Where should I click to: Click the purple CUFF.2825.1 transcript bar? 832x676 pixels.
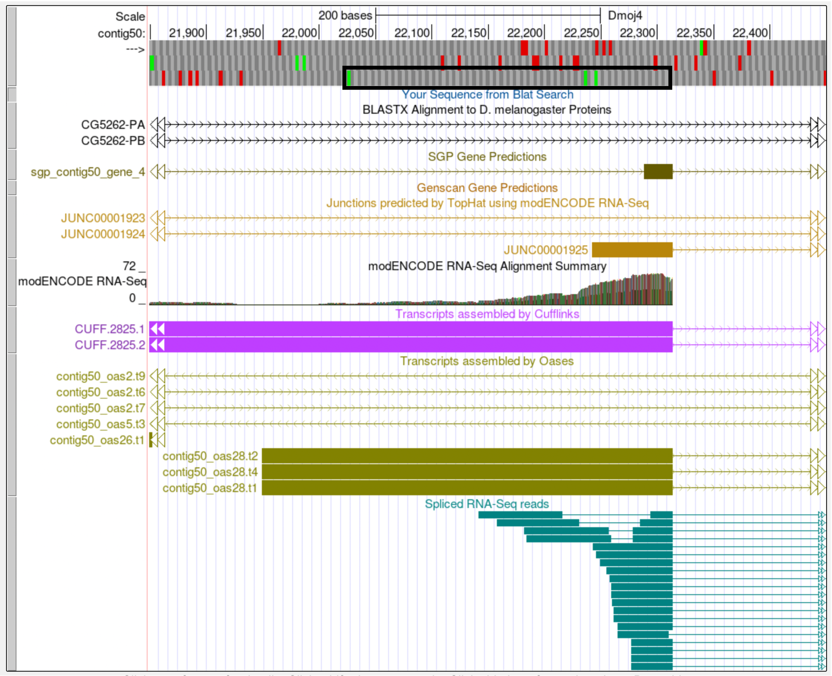(411, 329)
